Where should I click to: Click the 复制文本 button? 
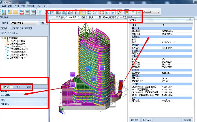click(134, 120)
